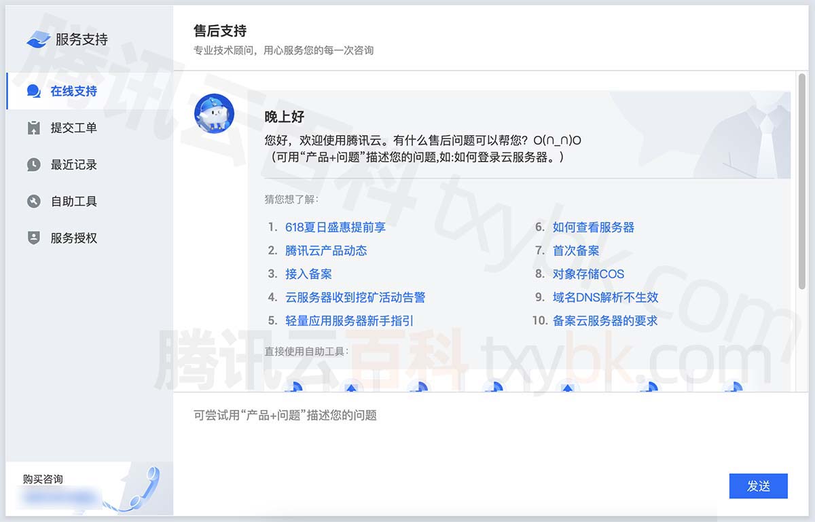Image resolution: width=815 pixels, height=522 pixels.
Task: Select the 接入备案 question link
Action: [x=308, y=274]
